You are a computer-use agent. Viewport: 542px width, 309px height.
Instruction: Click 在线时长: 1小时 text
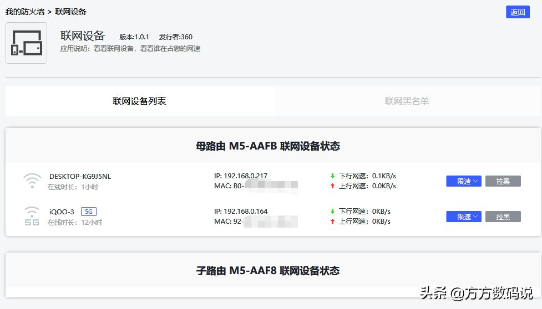[x=73, y=187]
